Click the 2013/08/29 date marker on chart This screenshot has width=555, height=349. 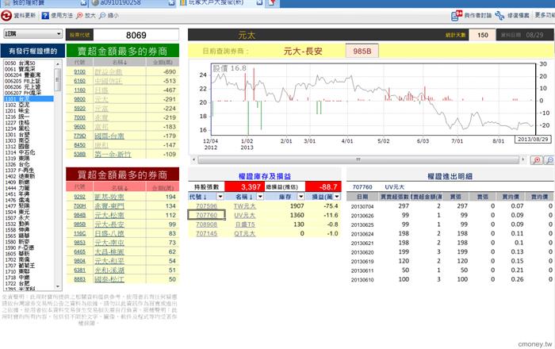(533, 140)
